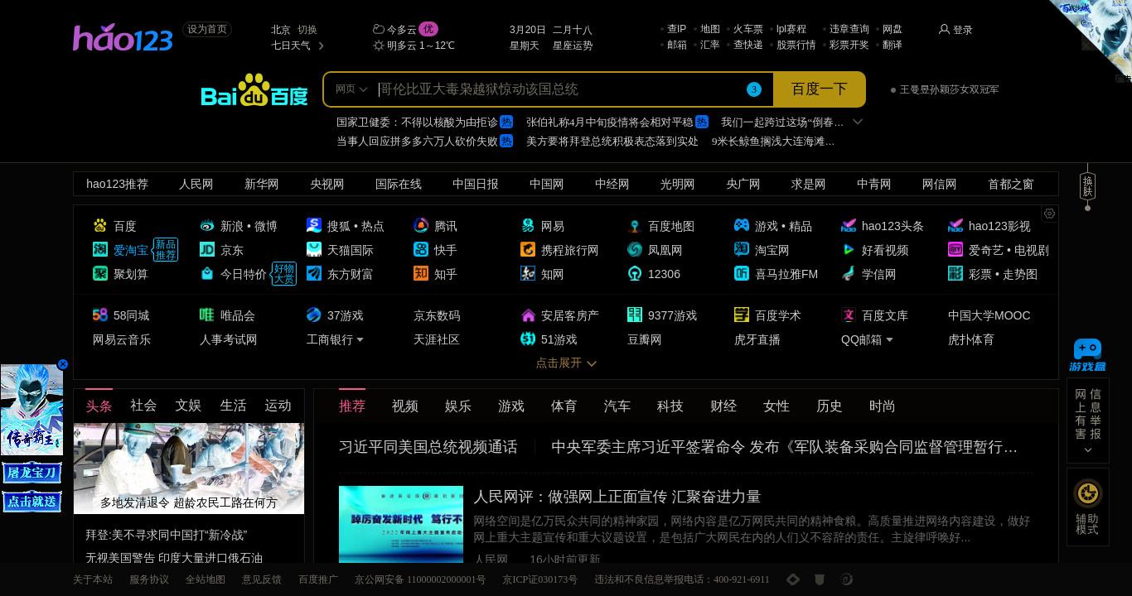Expand the QQ邮箱 mailbox dropdown
Image resolution: width=1132 pixels, height=596 pixels.
(x=889, y=339)
